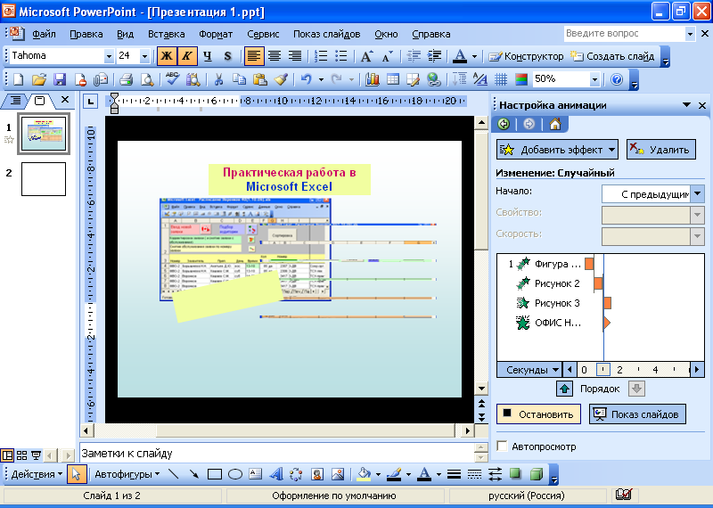
Task: Open the font color picker arrow
Action: (474, 56)
